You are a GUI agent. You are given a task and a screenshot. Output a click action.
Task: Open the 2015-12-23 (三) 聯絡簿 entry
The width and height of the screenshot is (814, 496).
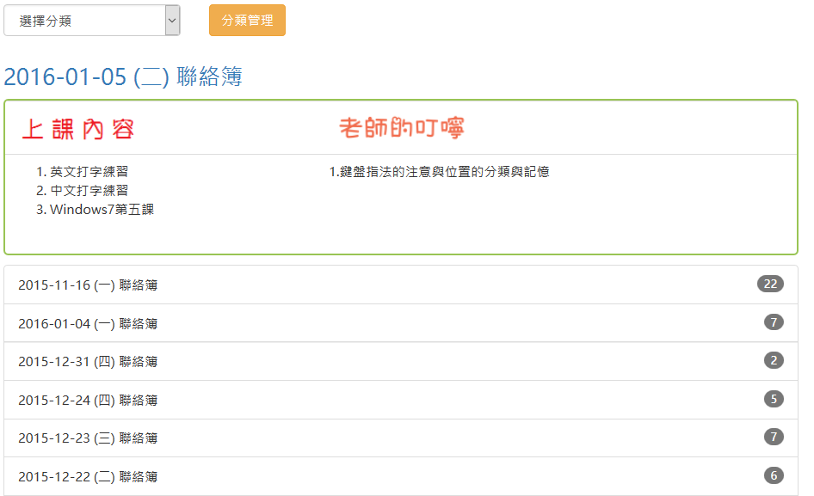tap(88, 438)
